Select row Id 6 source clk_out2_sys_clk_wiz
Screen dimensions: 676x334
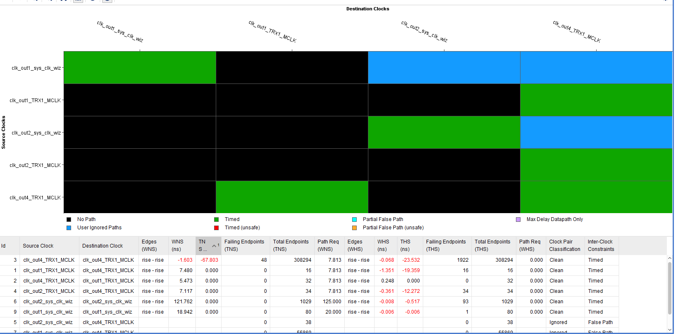48,302
